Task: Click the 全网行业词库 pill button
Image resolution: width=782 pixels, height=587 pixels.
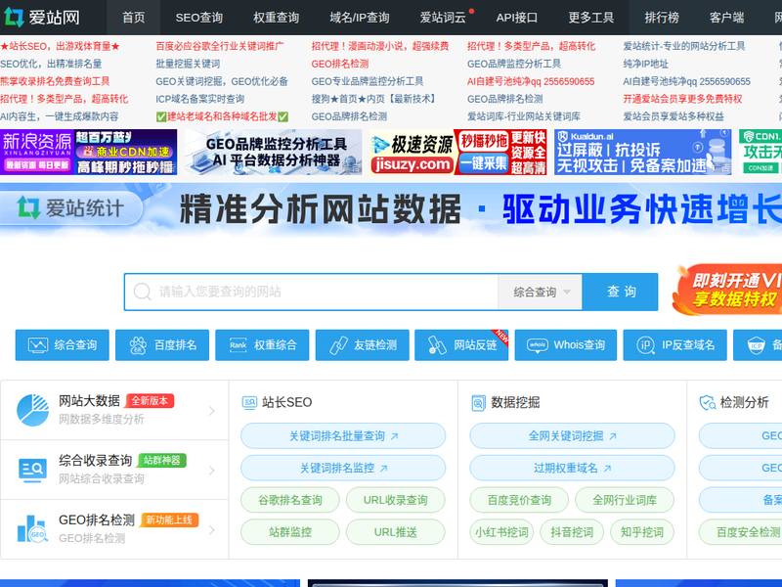Action: (x=625, y=500)
